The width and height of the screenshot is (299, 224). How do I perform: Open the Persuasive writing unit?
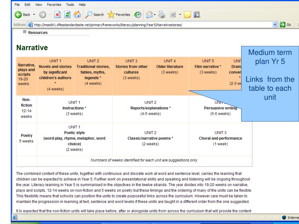tap(220, 108)
